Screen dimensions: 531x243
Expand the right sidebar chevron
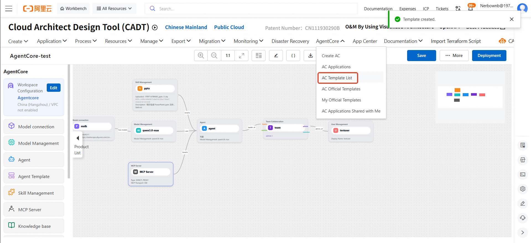point(522,232)
